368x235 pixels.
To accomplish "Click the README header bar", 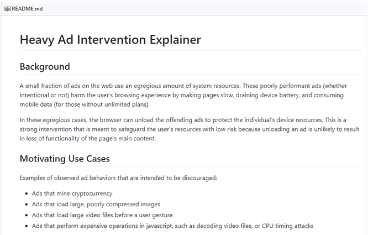I will click(184, 9).
